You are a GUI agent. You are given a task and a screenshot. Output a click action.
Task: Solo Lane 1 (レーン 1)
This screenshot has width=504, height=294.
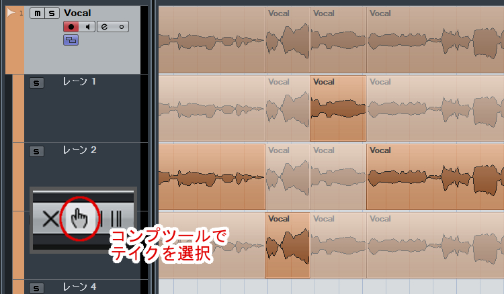[36, 83]
